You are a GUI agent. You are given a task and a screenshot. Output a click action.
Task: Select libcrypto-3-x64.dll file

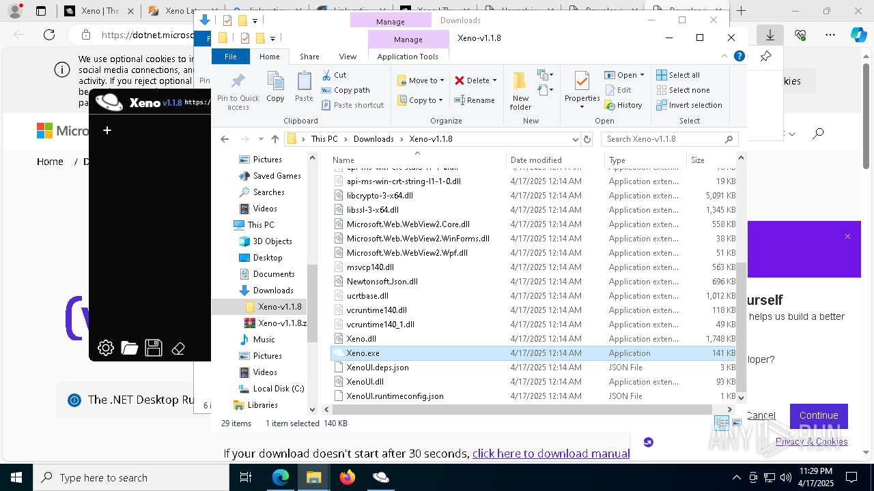tap(380, 196)
